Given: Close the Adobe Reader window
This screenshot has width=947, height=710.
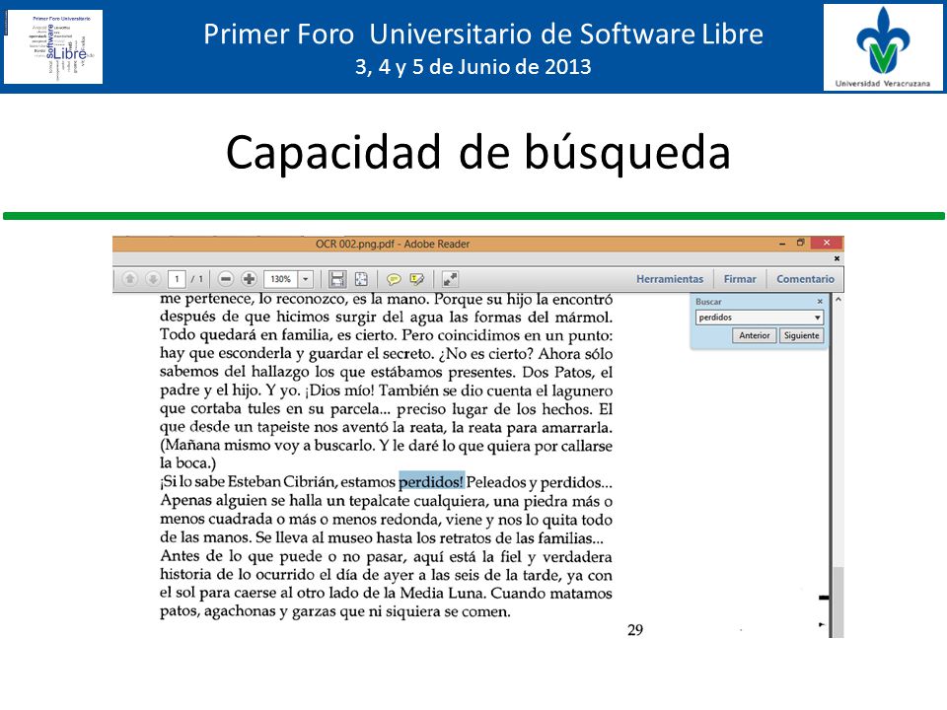Looking at the screenshot, I should (827, 243).
